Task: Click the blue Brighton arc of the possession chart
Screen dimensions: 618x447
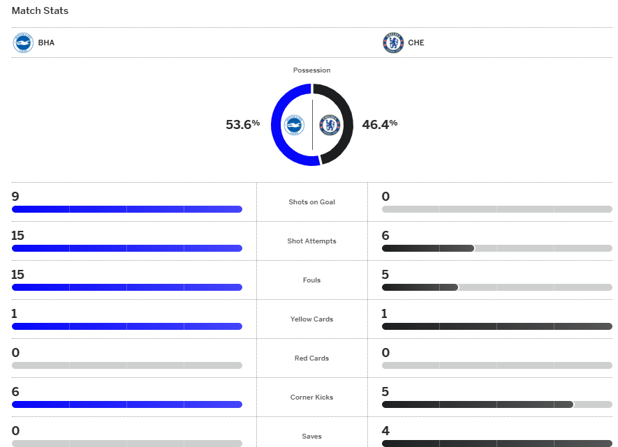Action: point(277,125)
